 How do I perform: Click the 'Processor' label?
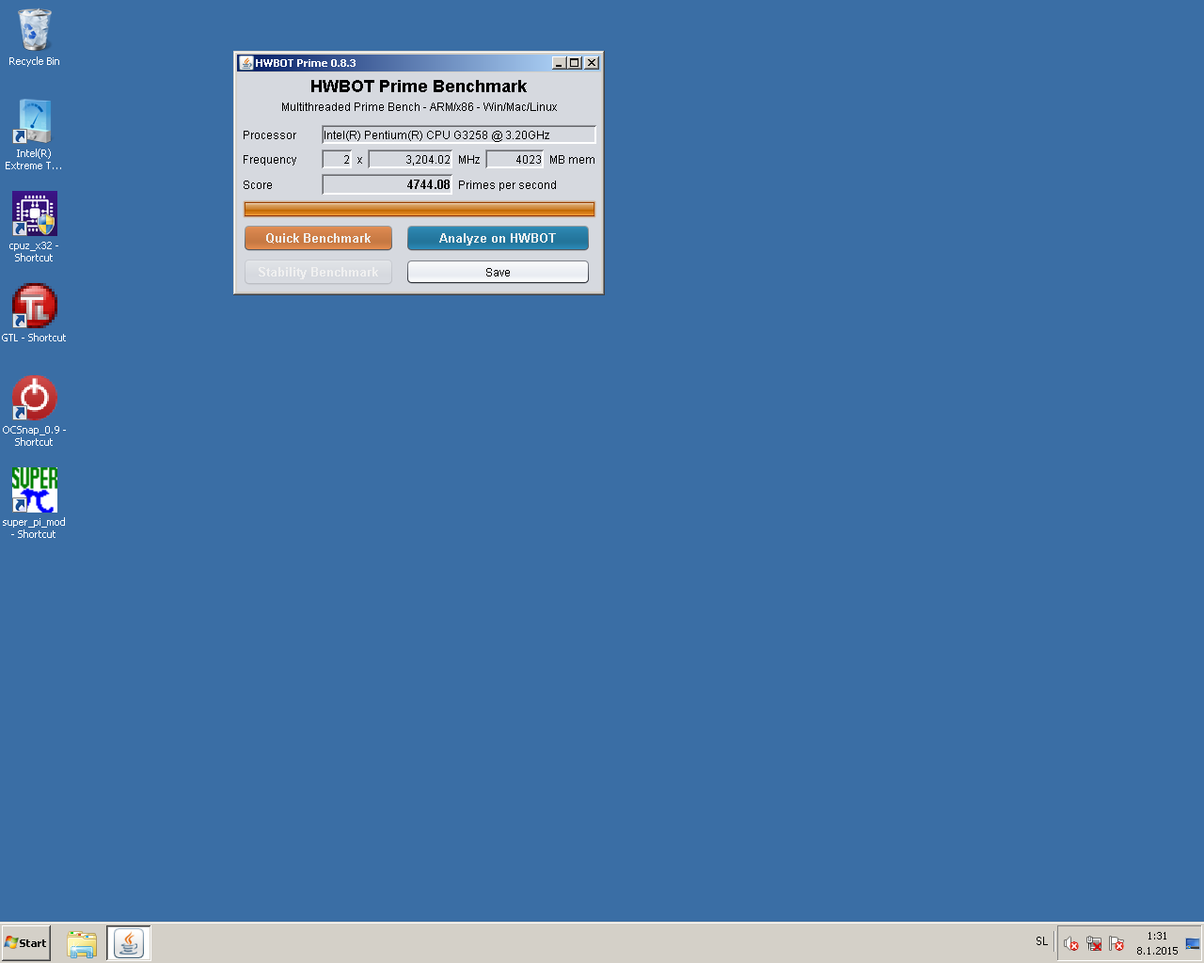point(269,135)
